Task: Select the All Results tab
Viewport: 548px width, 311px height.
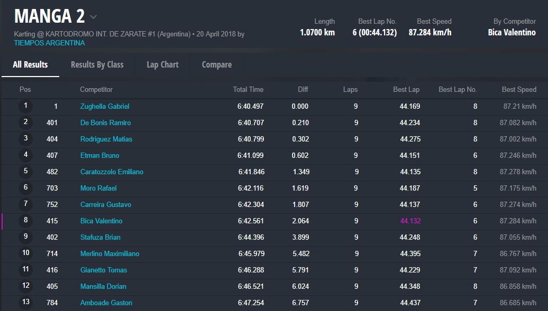Action: click(30, 64)
